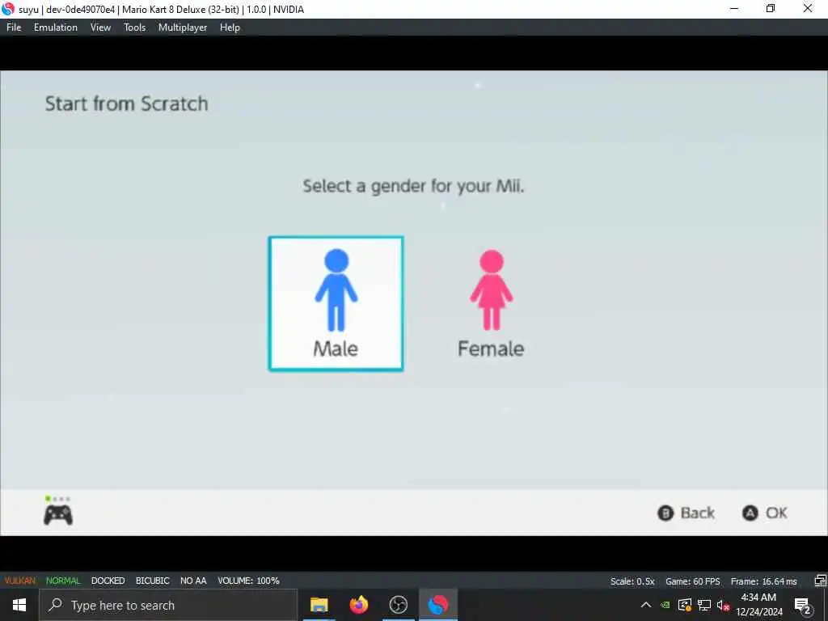Click the network tray icon

[x=704, y=605]
